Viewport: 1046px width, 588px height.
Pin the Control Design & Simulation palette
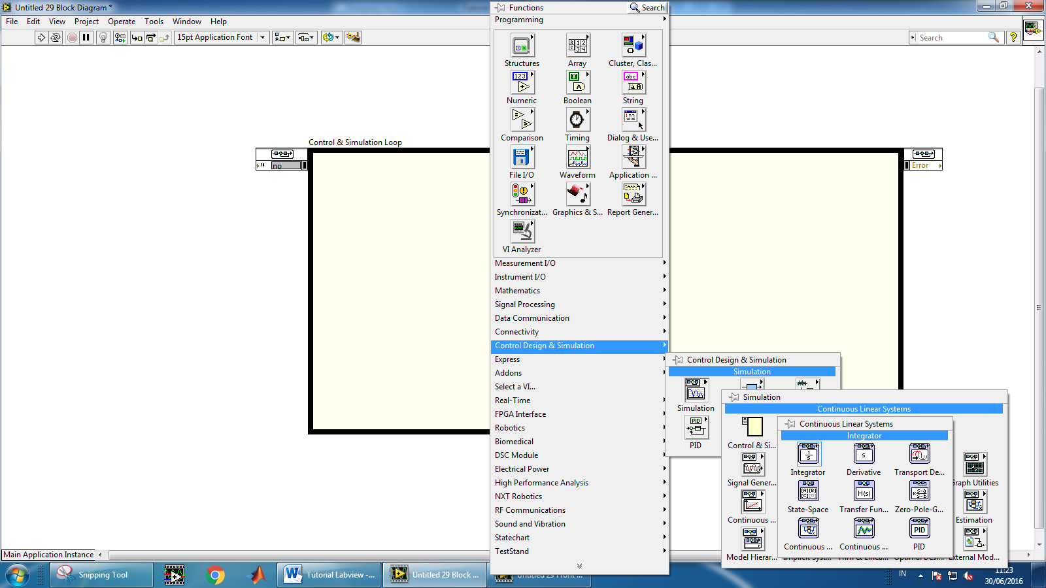(x=678, y=360)
